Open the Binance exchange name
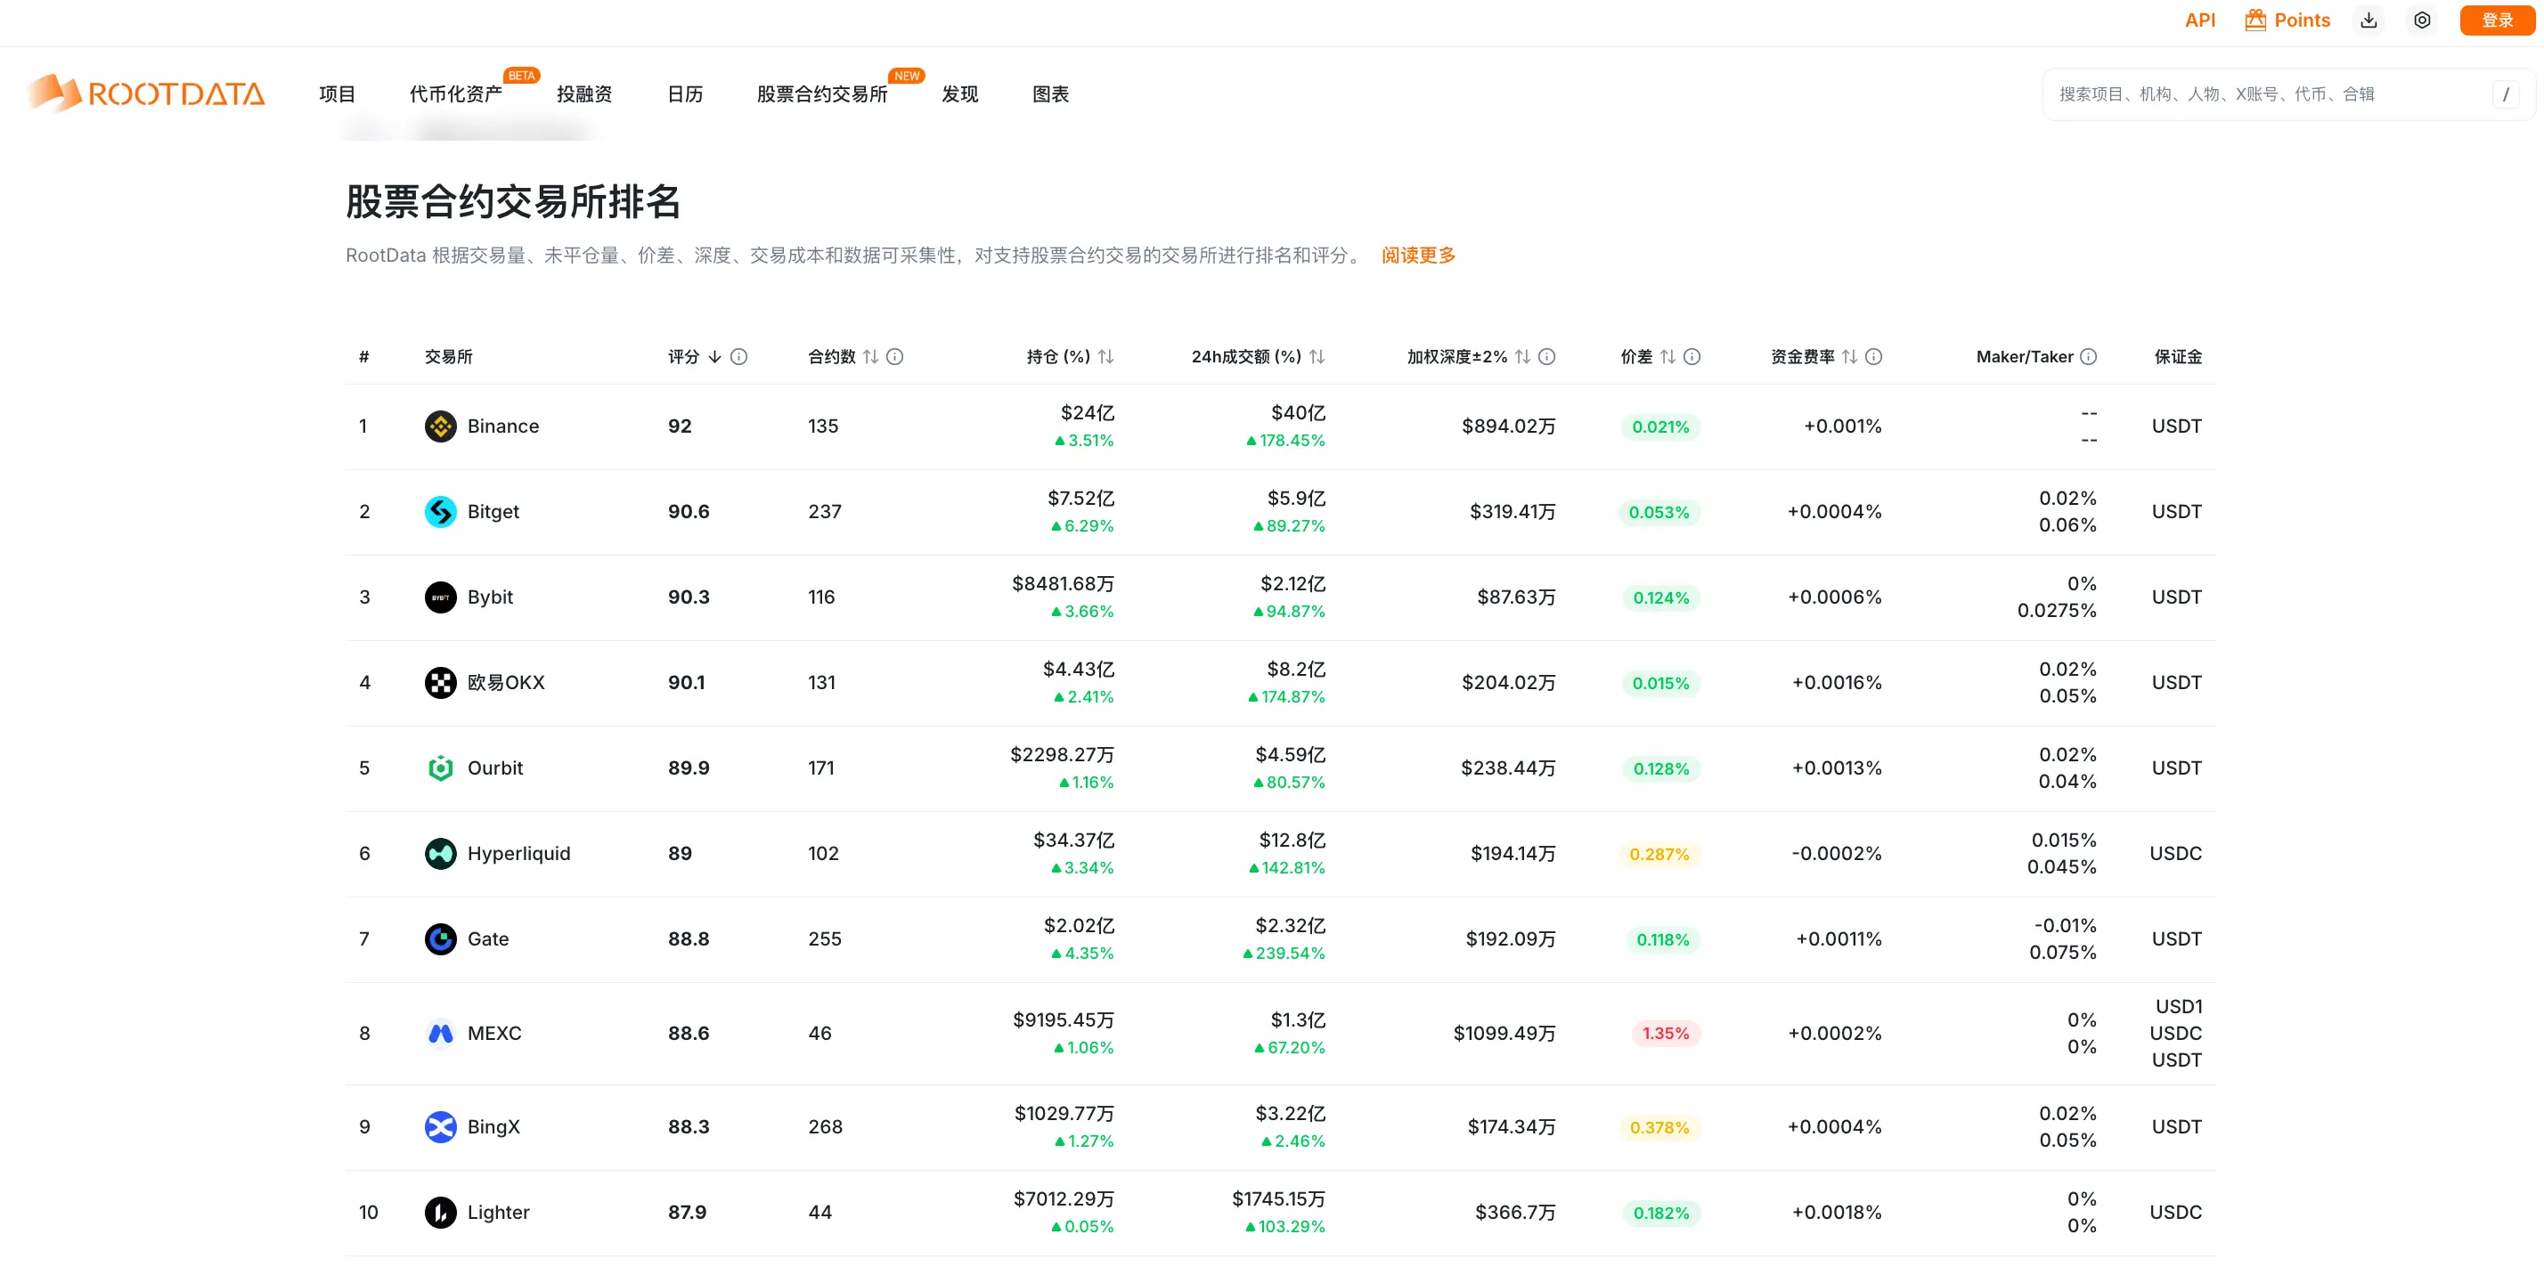The width and height of the screenshot is (2544, 1275). [x=502, y=426]
